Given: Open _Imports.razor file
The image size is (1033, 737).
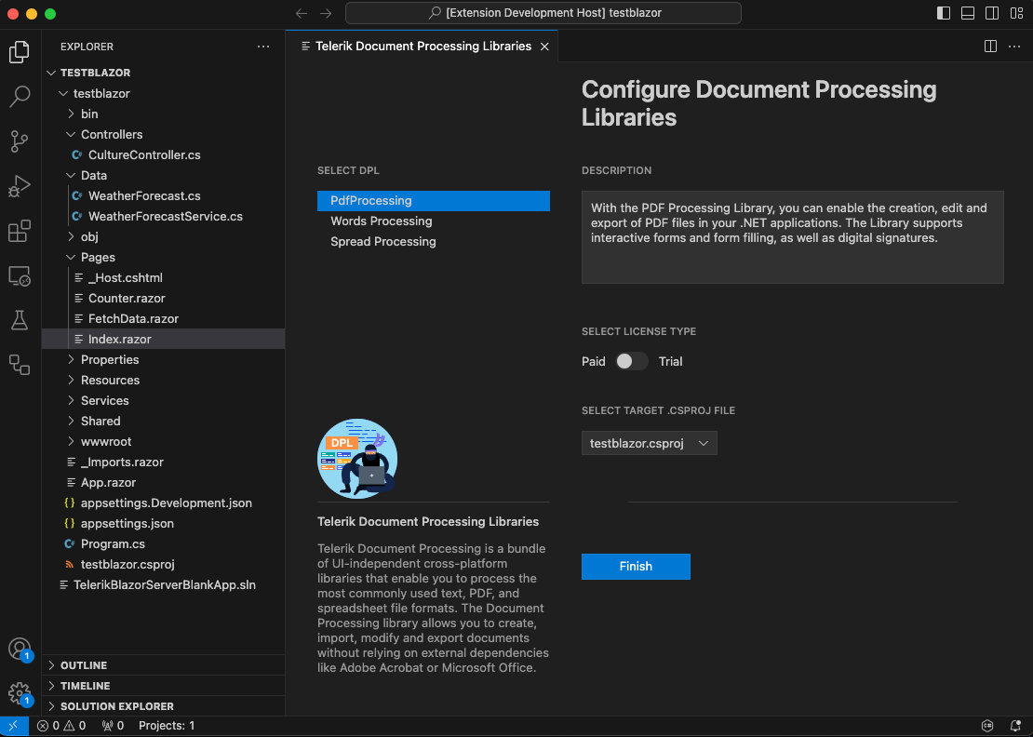Looking at the screenshot, I should pyautogui.click(x=164, y=462).
